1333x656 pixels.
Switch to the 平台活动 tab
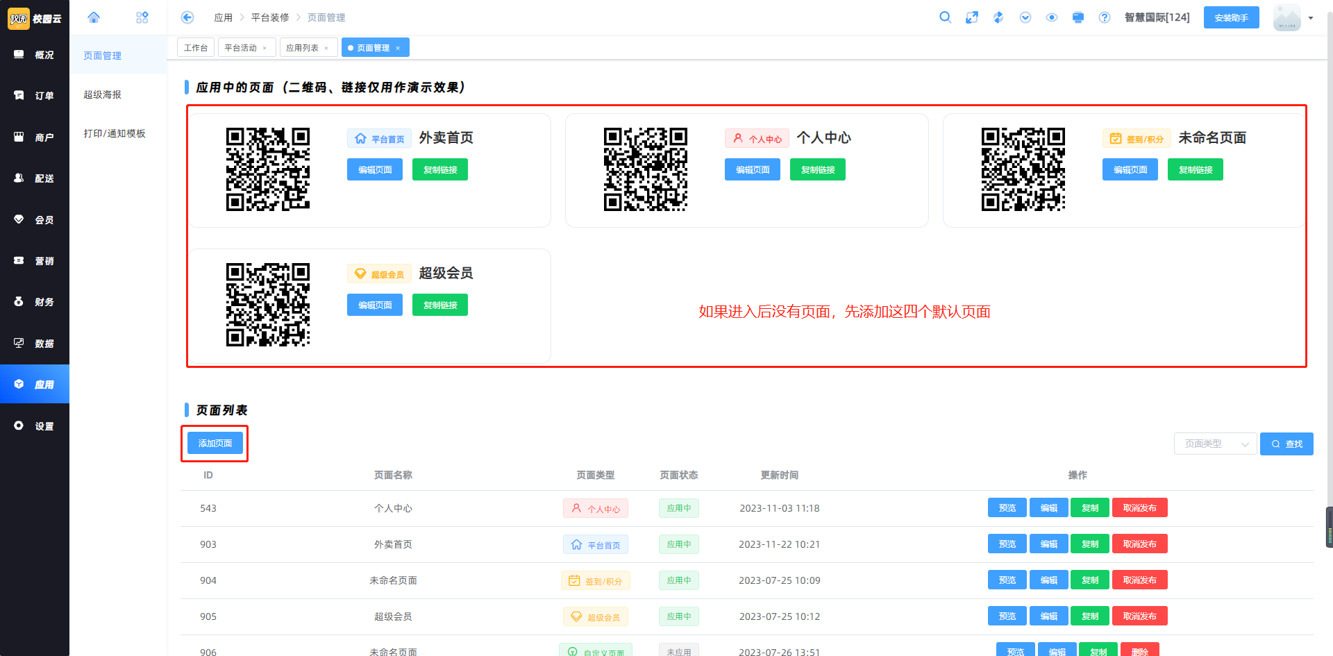pos(240,48)
